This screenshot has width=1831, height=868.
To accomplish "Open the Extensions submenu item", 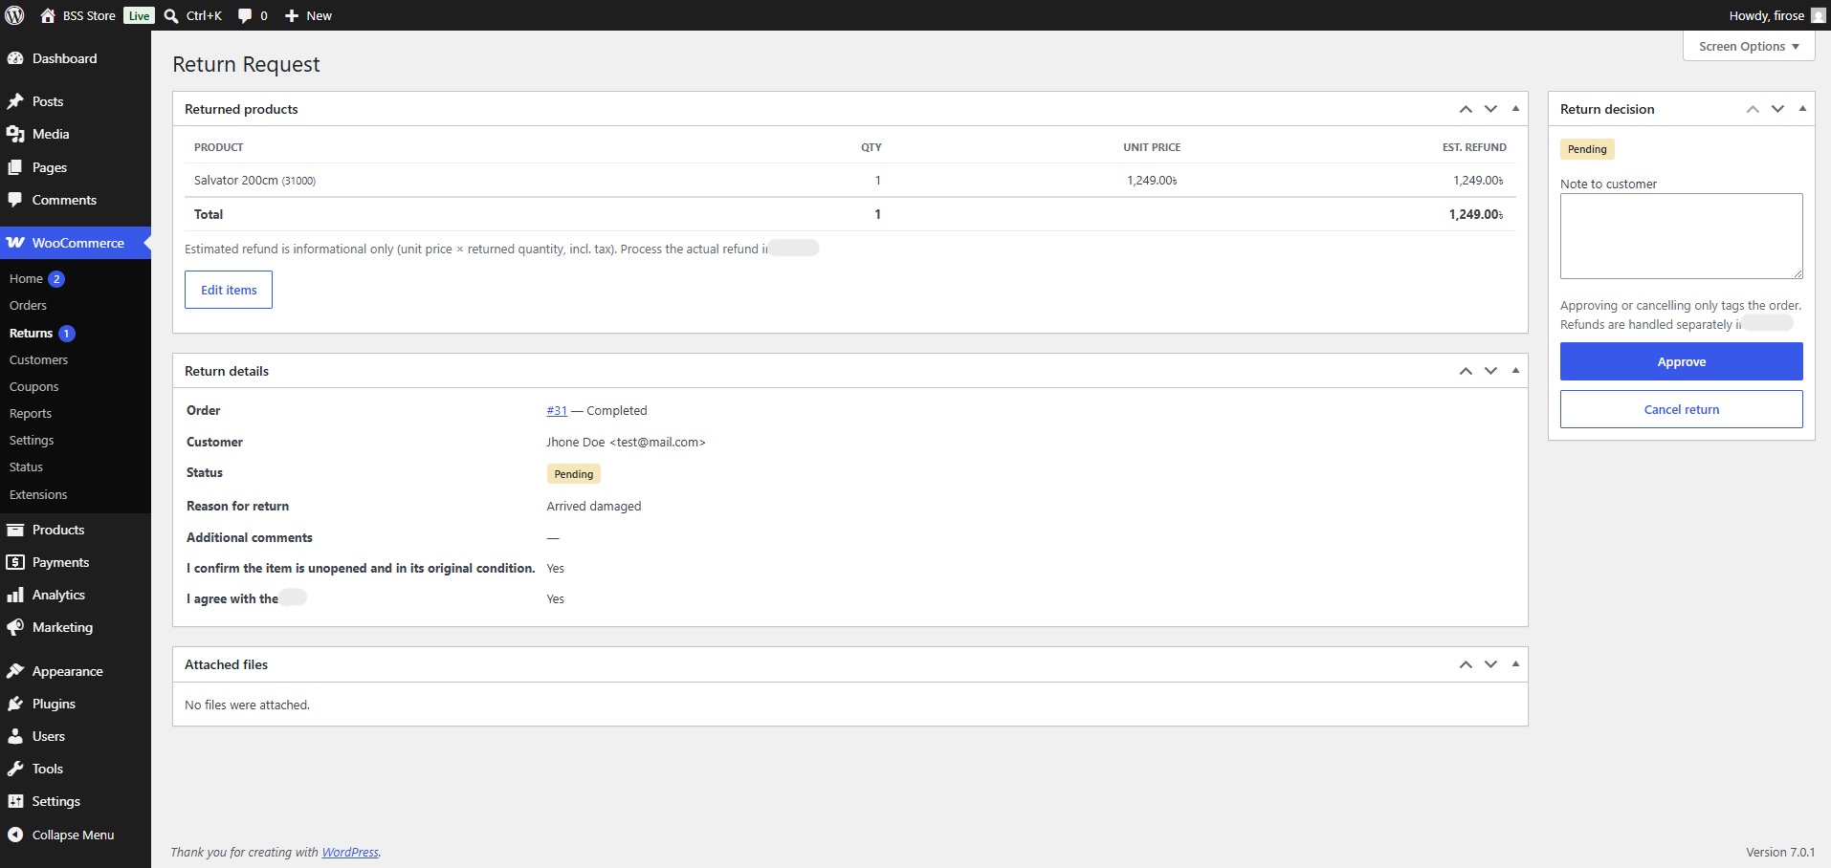I will coord(38,495).
